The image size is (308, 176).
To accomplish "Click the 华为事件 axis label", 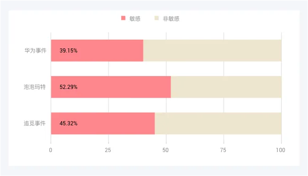I will click(x=35, y=51).
